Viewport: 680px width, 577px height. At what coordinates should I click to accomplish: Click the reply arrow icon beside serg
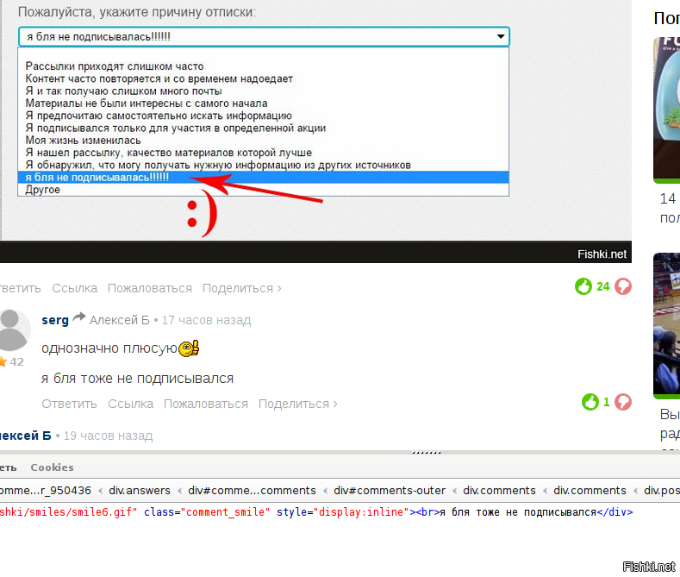(x=79, y=318)
